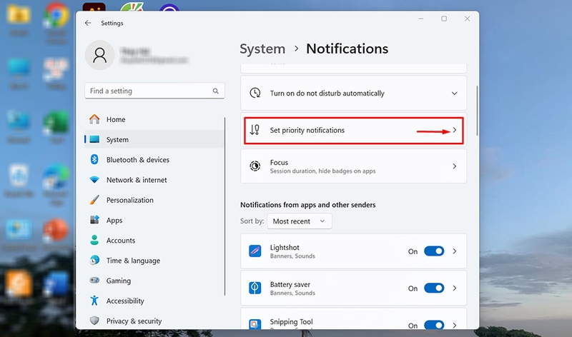The width and height of the screenshot is (572, 337).
Task: Select Home in the sidebar
Action: point(154,119)
